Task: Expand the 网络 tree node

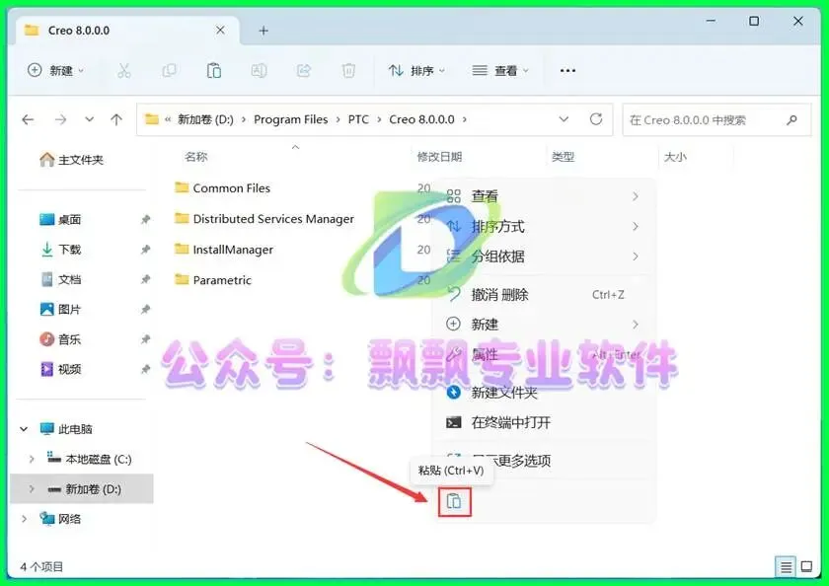Action: (24, 519)
